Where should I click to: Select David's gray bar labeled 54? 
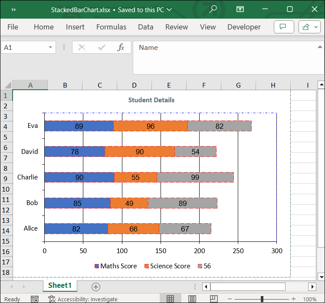pyautogui.click(x=195, y=152)
